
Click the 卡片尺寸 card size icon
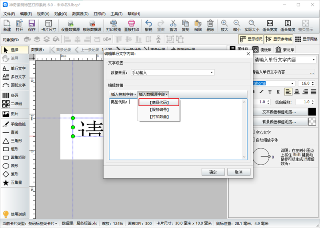[49, 26]
